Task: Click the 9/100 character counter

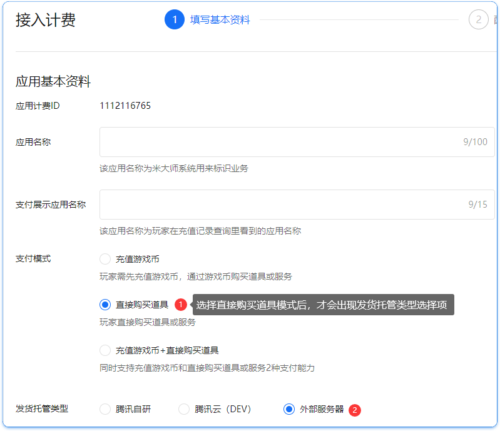Action: coord(475,142)
